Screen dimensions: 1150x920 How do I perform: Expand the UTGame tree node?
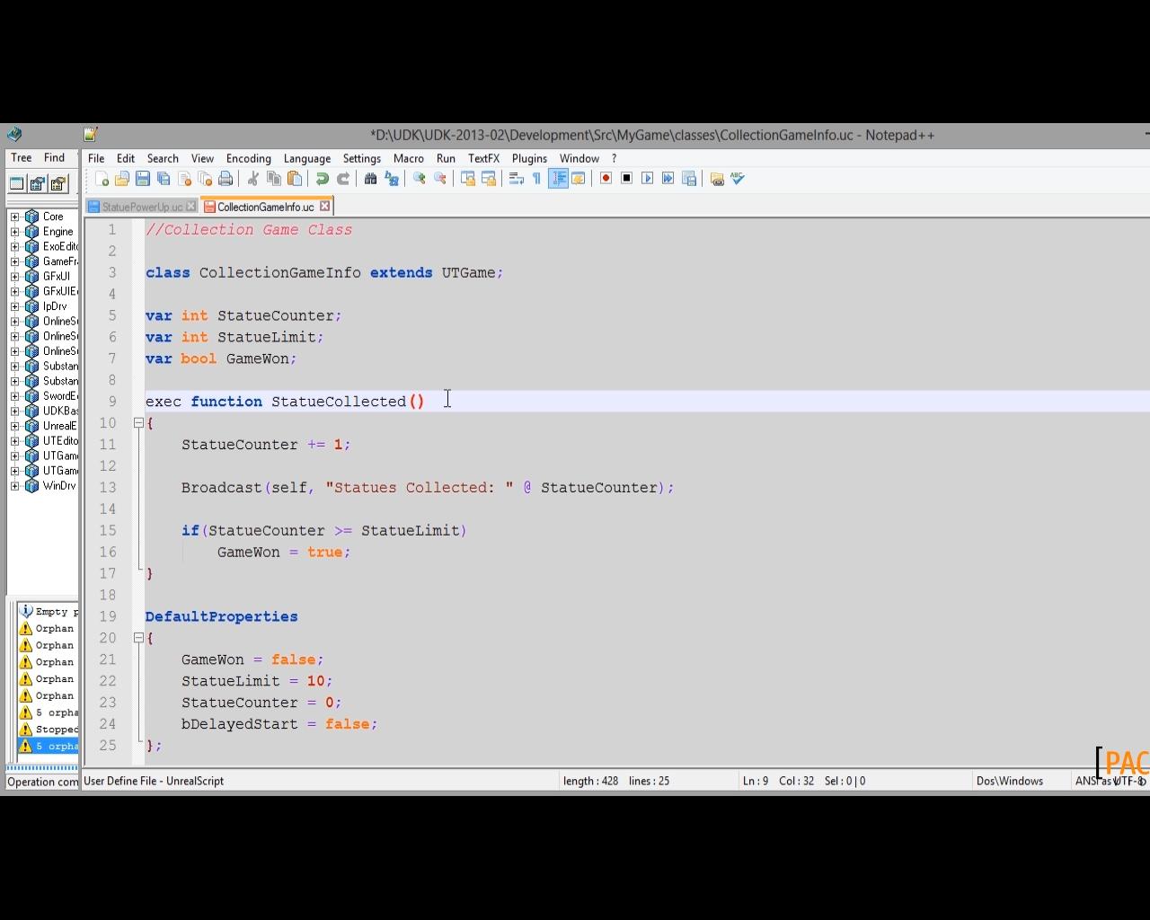coord(15,456)
